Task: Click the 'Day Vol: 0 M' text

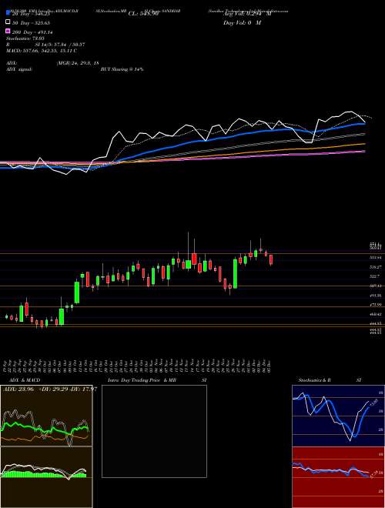Action: coord(242,23)
